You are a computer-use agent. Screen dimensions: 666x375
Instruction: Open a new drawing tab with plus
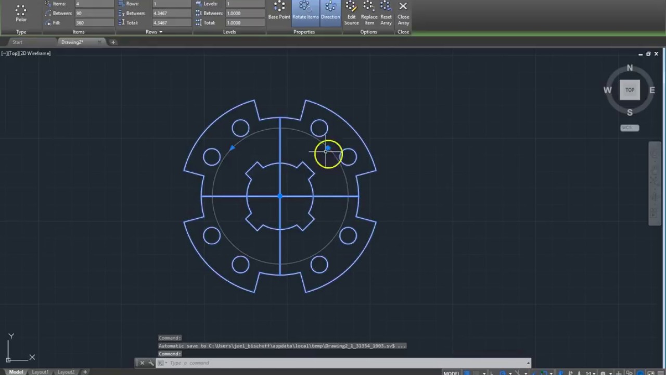[113, 42]
